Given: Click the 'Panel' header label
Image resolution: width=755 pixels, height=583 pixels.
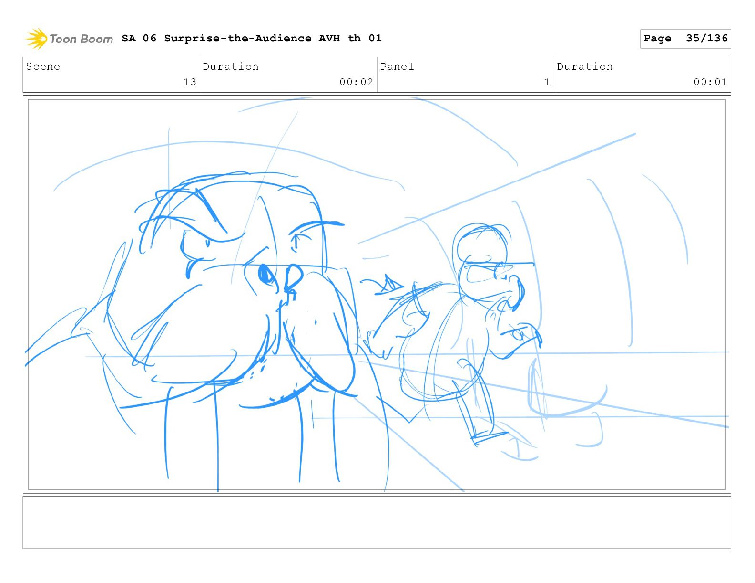Looking at the screenshot, I should click(397, 67).
